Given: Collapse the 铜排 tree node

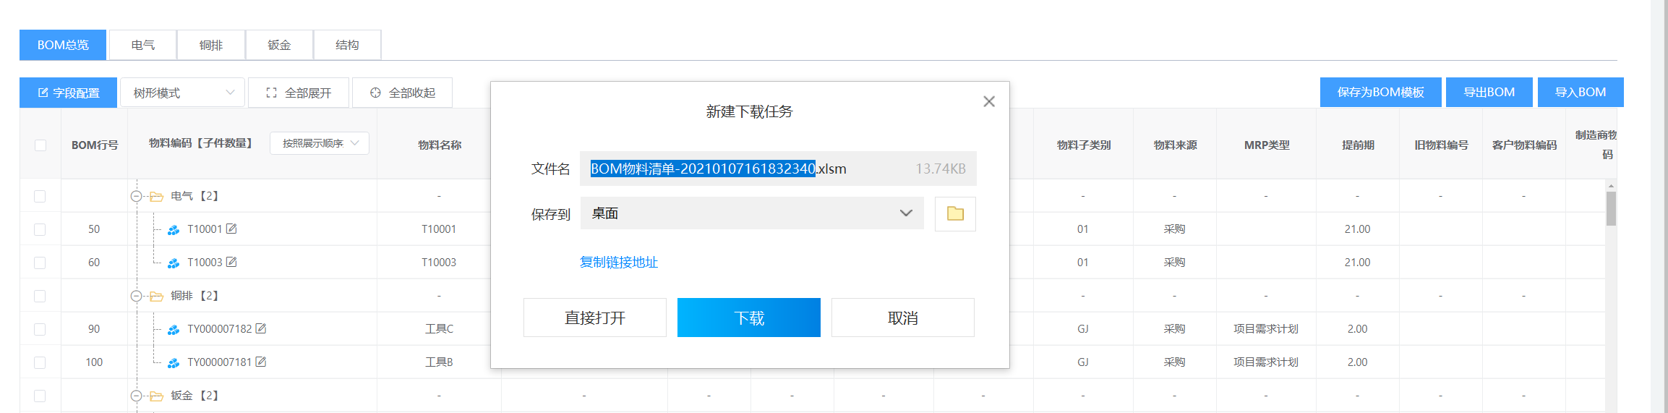Looking at the screenshot, I should coord(136,296).
